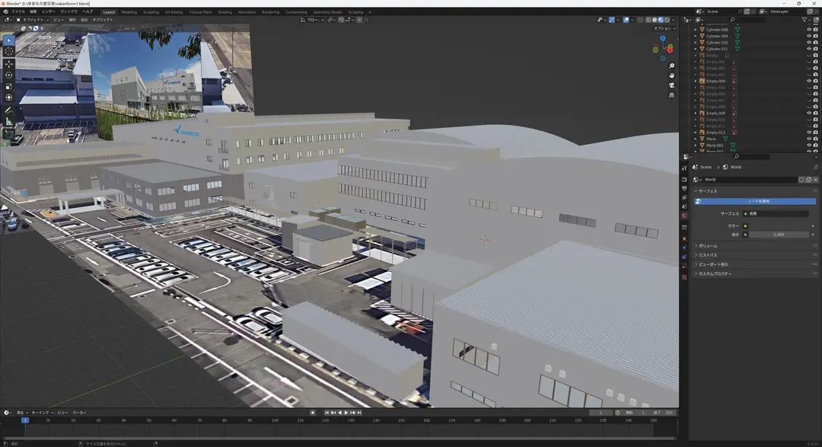The height and width of the screenshot is (447, 822).
Task: Select the Rotate tool in the toolbar
Action: click(x=9, y=75)
